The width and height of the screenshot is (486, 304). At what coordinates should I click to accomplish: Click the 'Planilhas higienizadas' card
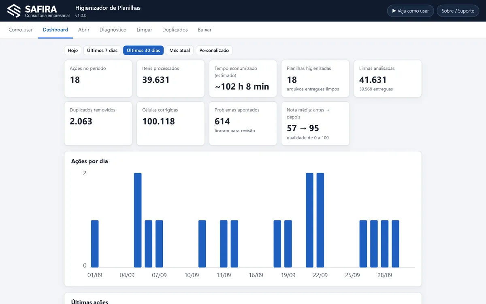tap(315, 79)
